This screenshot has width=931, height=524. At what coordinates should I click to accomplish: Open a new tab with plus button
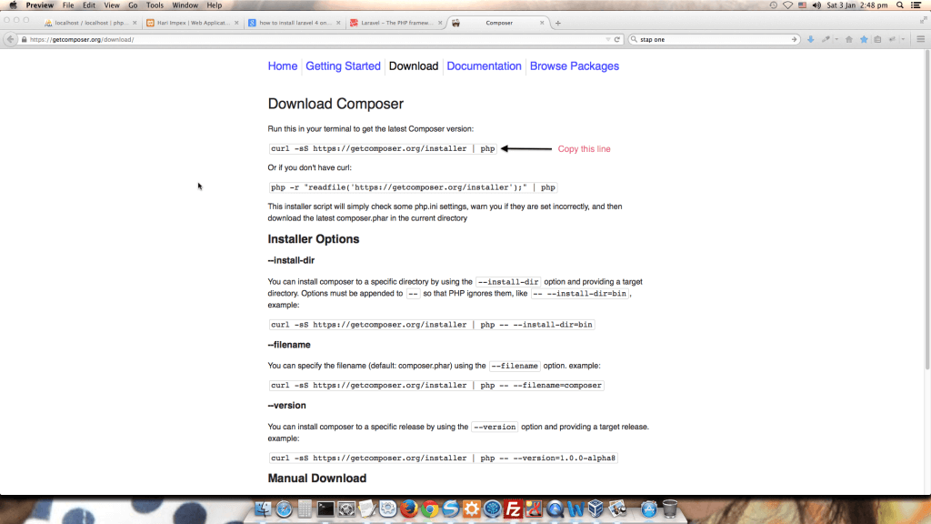(x=557, y=23)
